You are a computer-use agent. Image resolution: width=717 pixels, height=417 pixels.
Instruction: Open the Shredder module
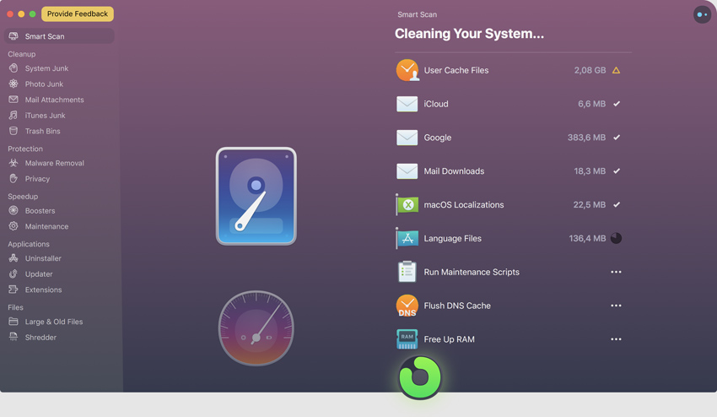[40, 338]
